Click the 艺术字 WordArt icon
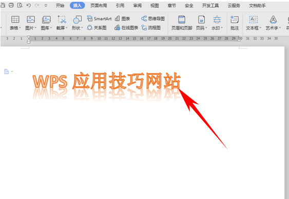The image size is (289, 199). coord(273,20)
